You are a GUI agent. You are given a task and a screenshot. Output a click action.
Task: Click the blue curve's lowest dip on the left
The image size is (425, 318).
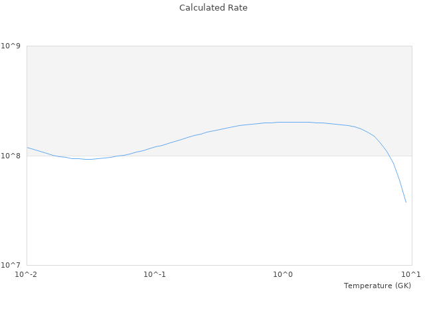[x=88, y=159]
